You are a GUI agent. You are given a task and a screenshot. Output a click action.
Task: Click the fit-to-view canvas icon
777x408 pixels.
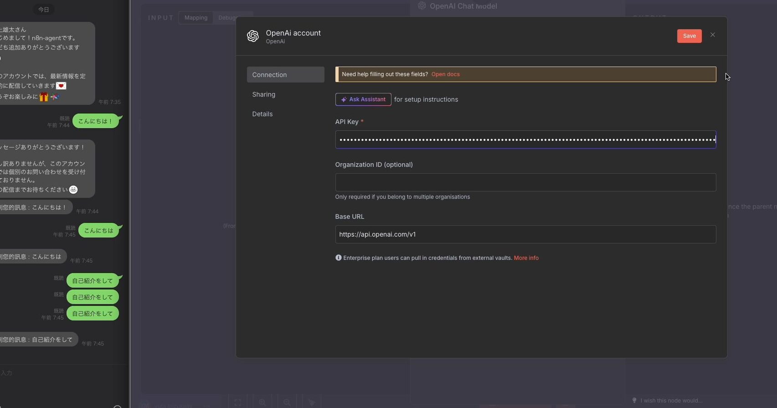[238, 403]
